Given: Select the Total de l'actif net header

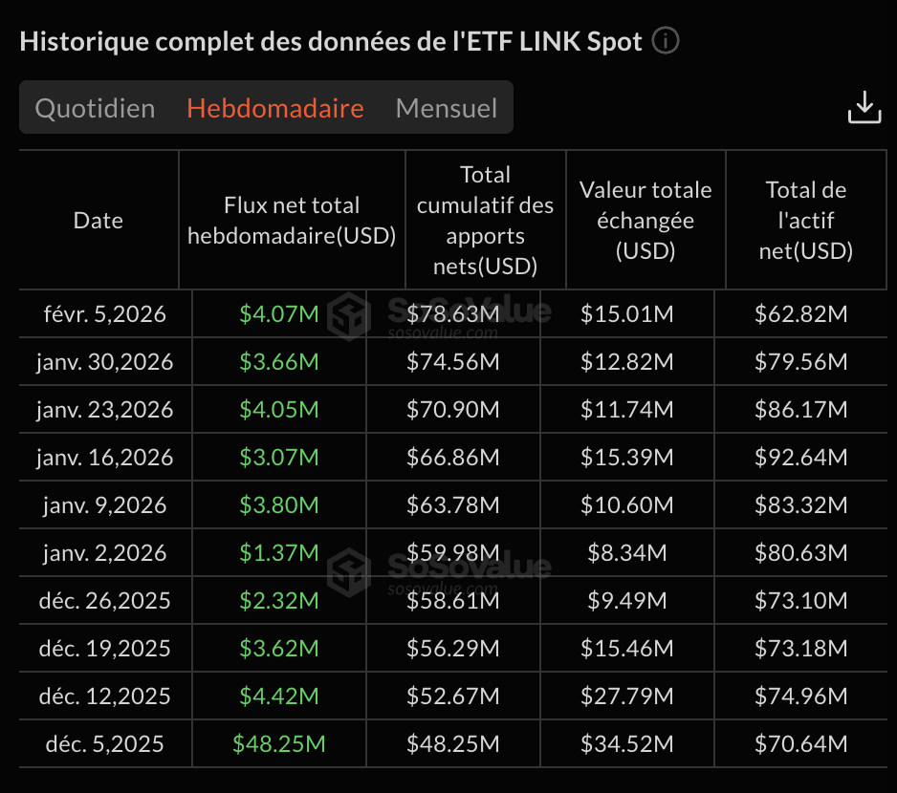Looking at the screenshot, I should click(x=806, y=220).
